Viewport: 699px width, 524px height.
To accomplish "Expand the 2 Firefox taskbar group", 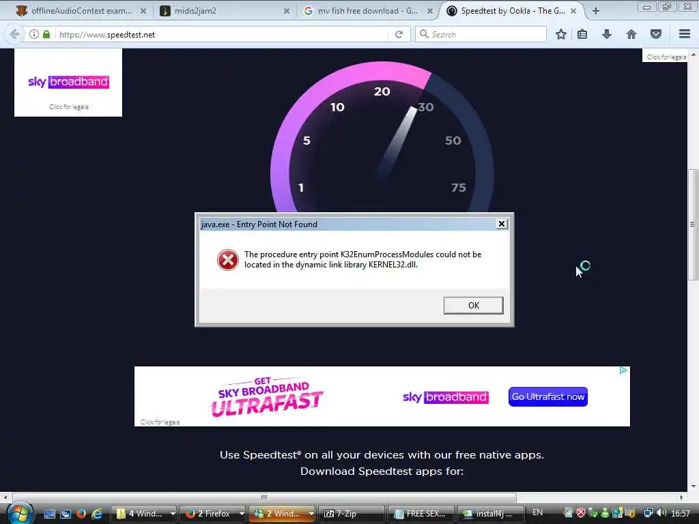I will coord(213,513).
